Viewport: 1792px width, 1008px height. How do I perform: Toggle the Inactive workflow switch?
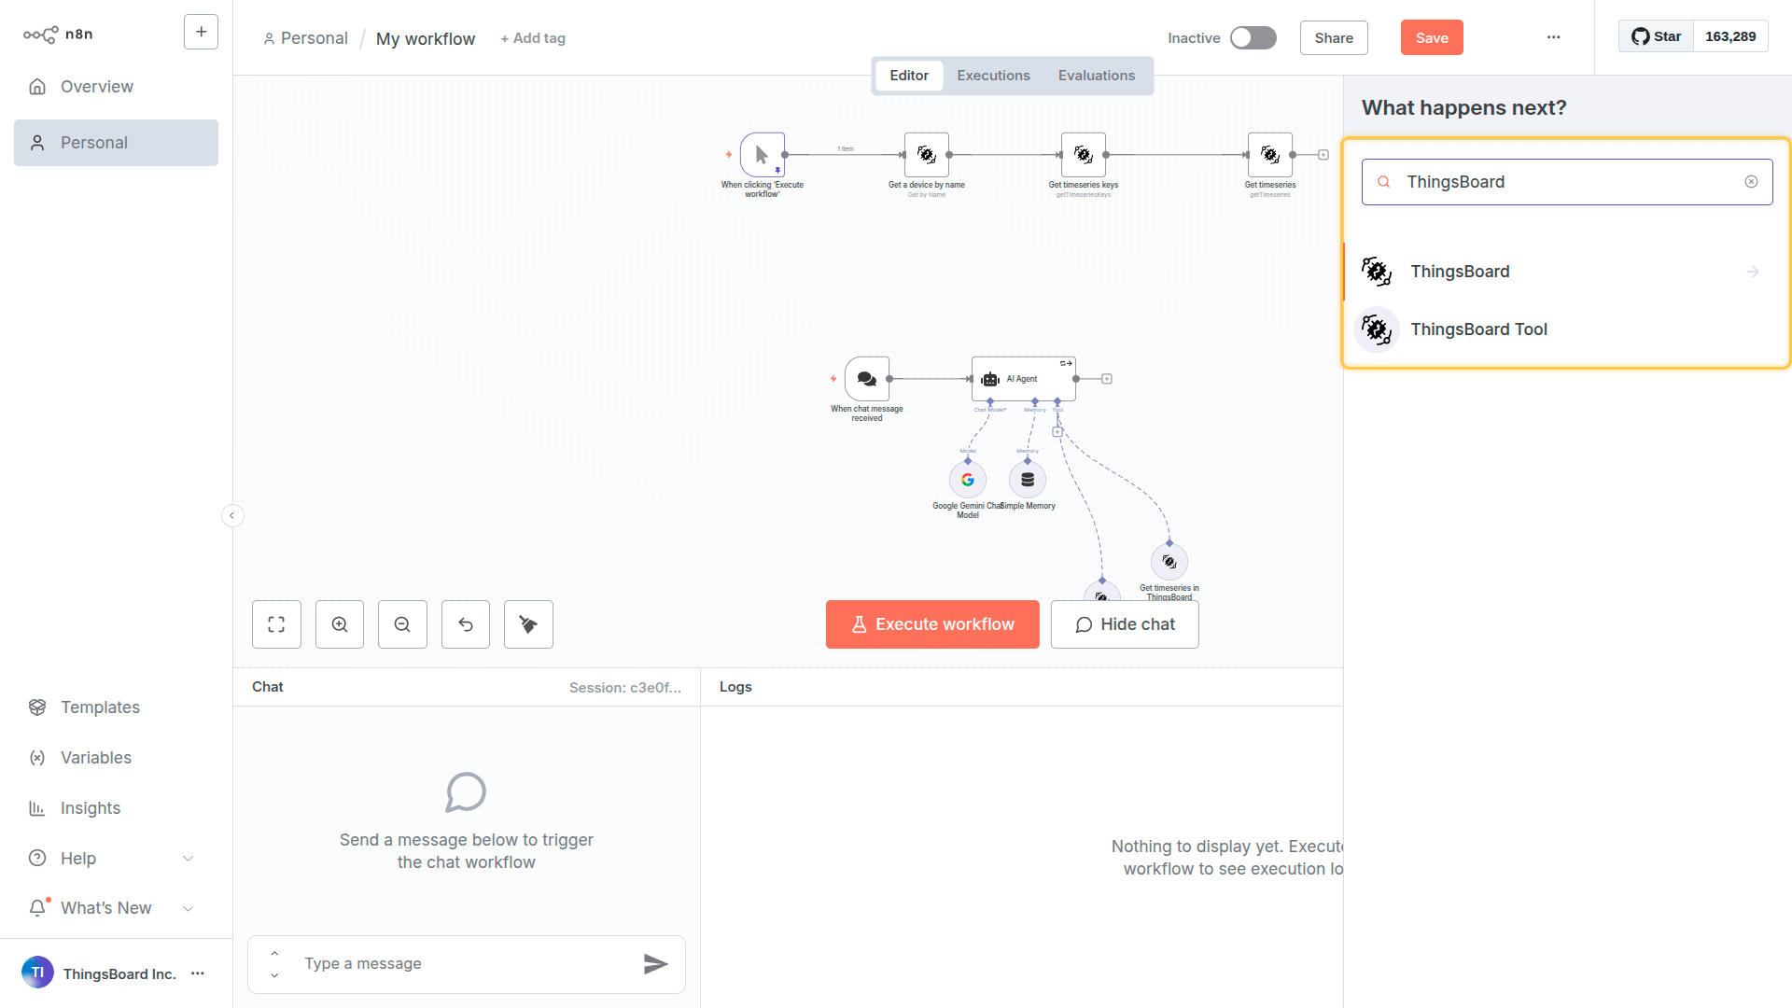[1253, 37]
